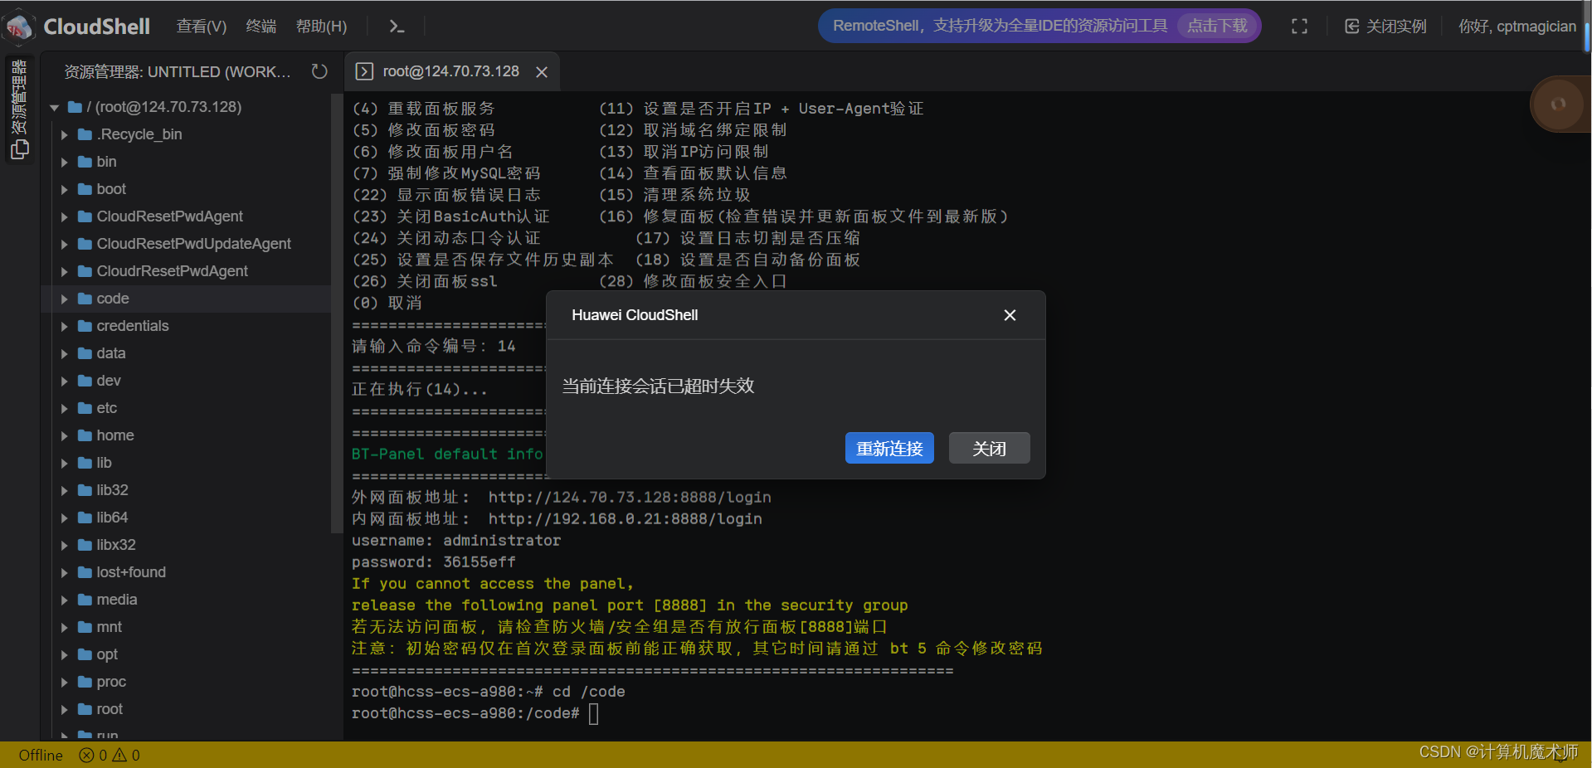Open the new terminal prompt icon

click(x=397, y=27)
